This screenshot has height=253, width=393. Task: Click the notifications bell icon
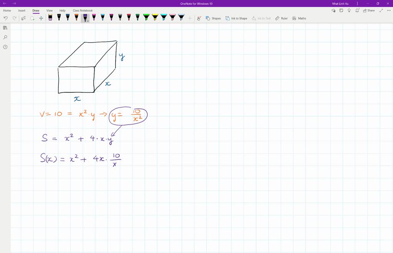(x=357, y=10)
